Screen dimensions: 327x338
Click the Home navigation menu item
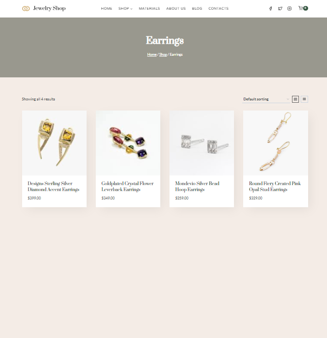click(106, 8)
